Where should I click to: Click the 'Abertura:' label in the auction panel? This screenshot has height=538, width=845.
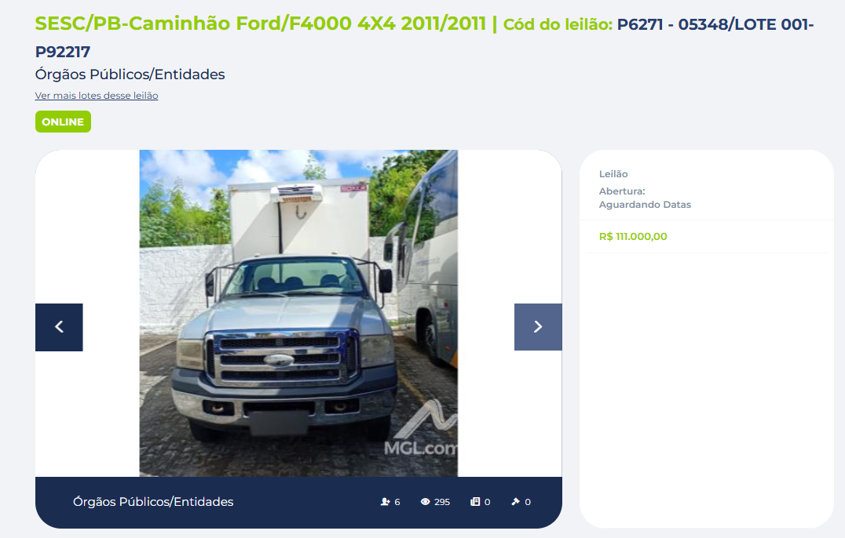pos(622,191)
